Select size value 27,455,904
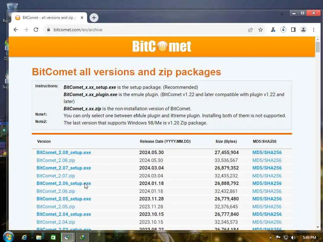 pos(226,153)
